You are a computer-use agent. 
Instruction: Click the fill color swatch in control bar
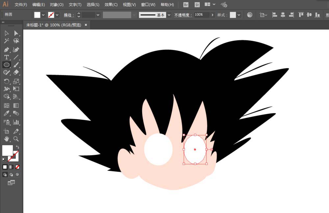point(37,15)
